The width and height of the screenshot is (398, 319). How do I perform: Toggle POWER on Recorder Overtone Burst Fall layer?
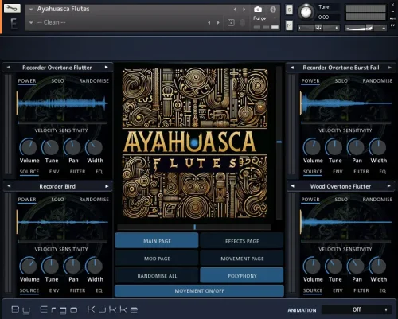coord(310,81)
